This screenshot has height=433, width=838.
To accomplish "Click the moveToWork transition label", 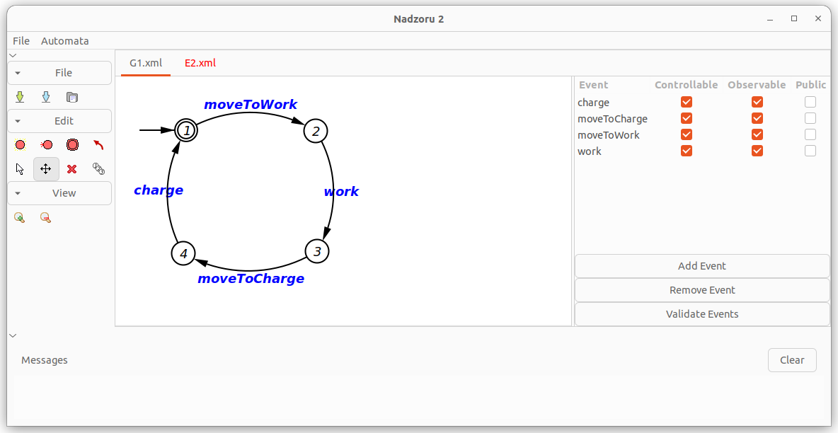I will [251, 104].
